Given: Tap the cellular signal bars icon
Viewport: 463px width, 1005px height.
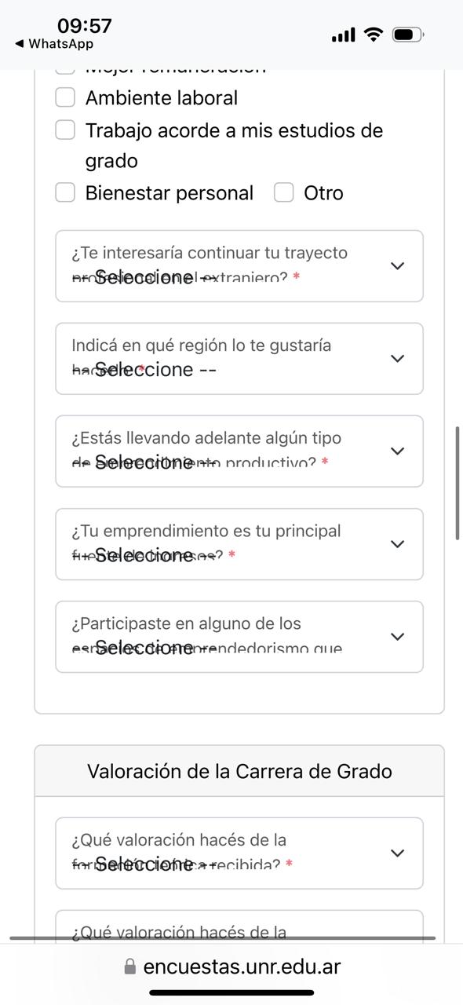Looking at the screenshot, I should pos(343,35).
